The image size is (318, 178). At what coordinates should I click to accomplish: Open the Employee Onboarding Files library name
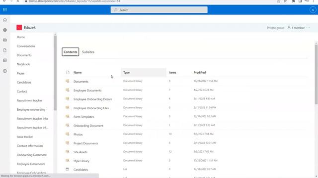pos(91,108)
